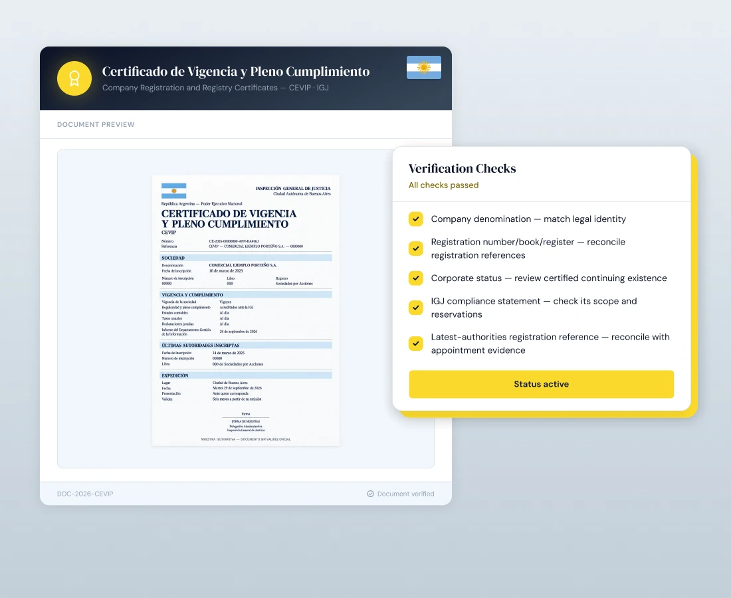
Task: Click the Certificado de Vigencia y Pleno Cumplimiento title
Action: [236, 71]
